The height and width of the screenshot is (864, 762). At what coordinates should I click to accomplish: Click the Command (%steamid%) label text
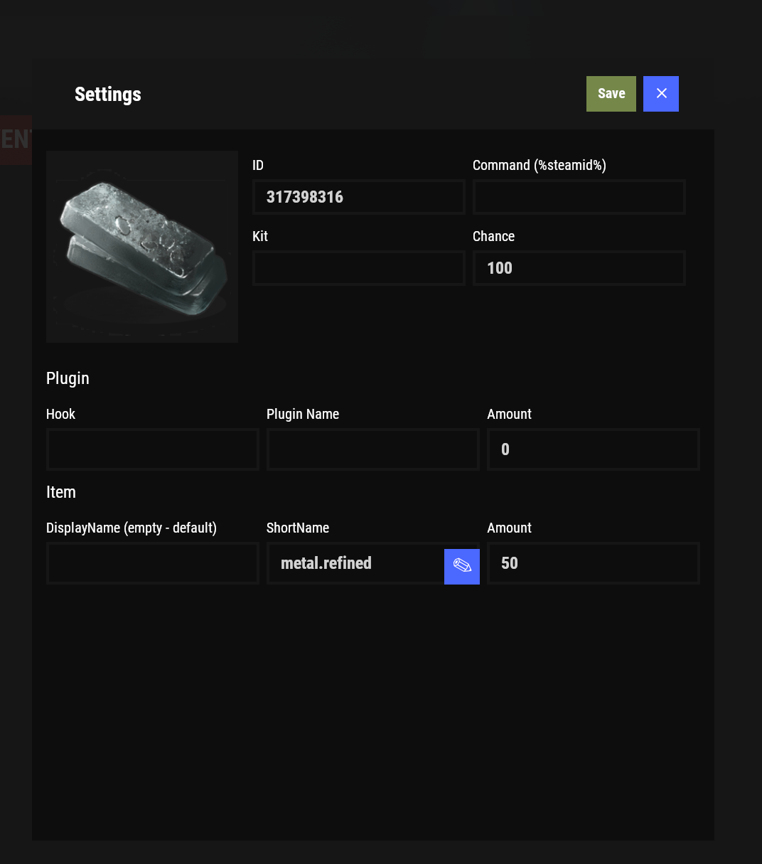click(x=539, y=165)
